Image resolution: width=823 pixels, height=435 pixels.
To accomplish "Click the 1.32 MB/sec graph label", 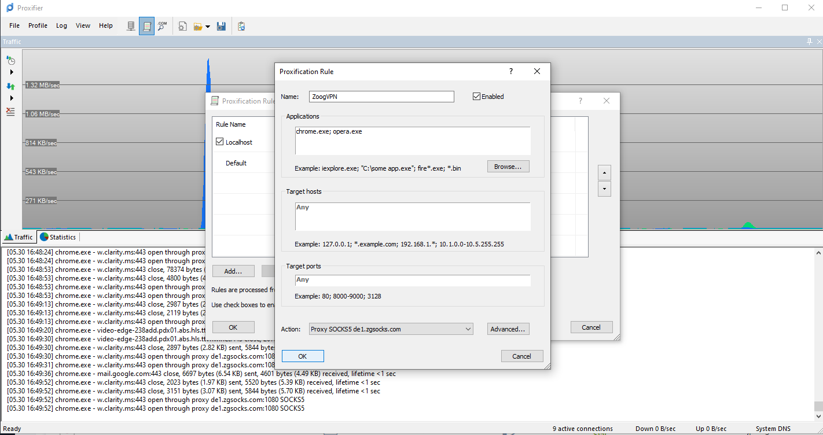I will coord(42,85).
